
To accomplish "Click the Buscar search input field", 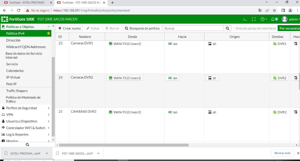I will [x=193, y=28].
